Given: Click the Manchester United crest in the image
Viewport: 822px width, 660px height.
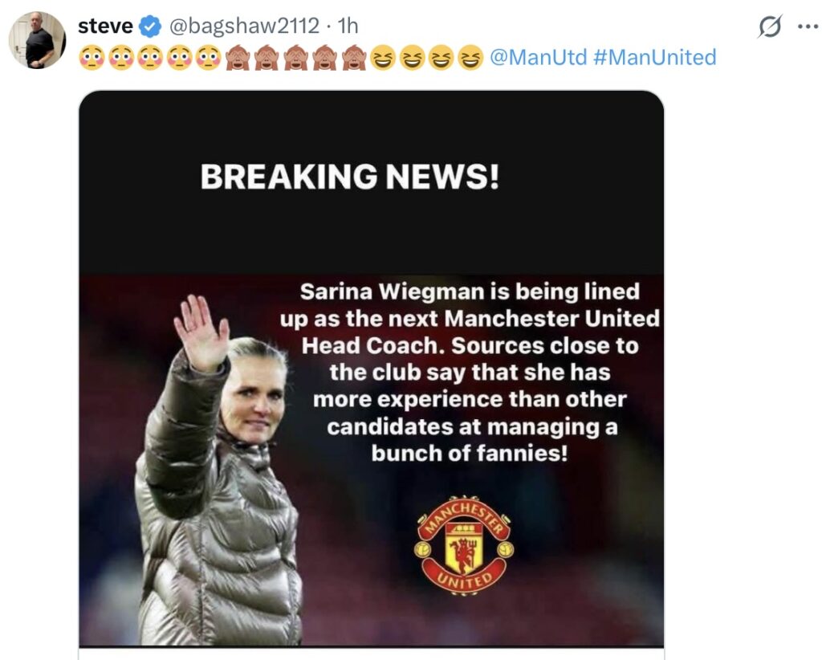Looking at the screenshot, I should coord(465,545).
